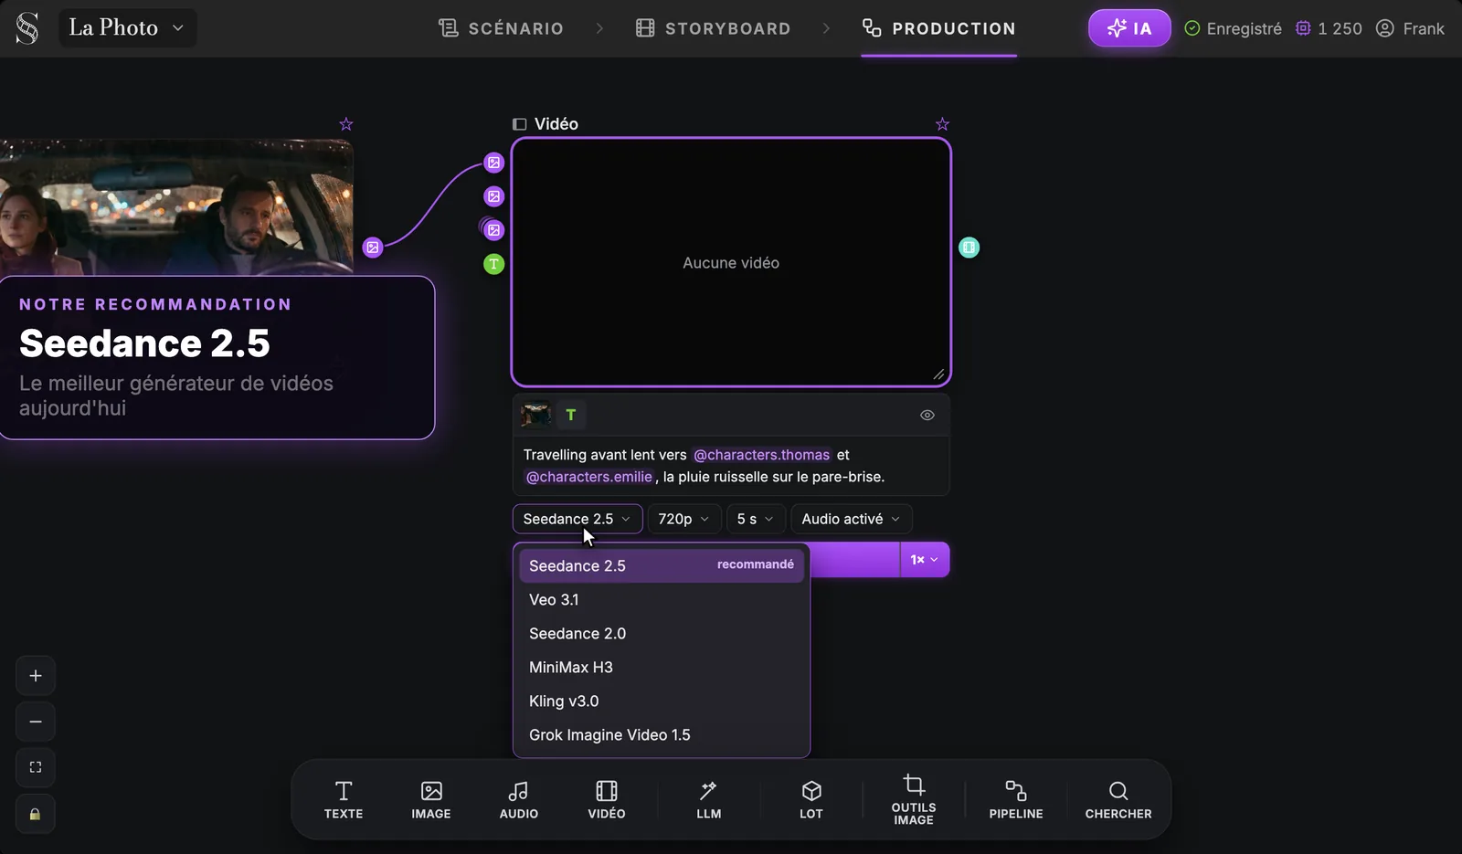
Task: Click the app logo icon
Action: click(x=27, y=28)
